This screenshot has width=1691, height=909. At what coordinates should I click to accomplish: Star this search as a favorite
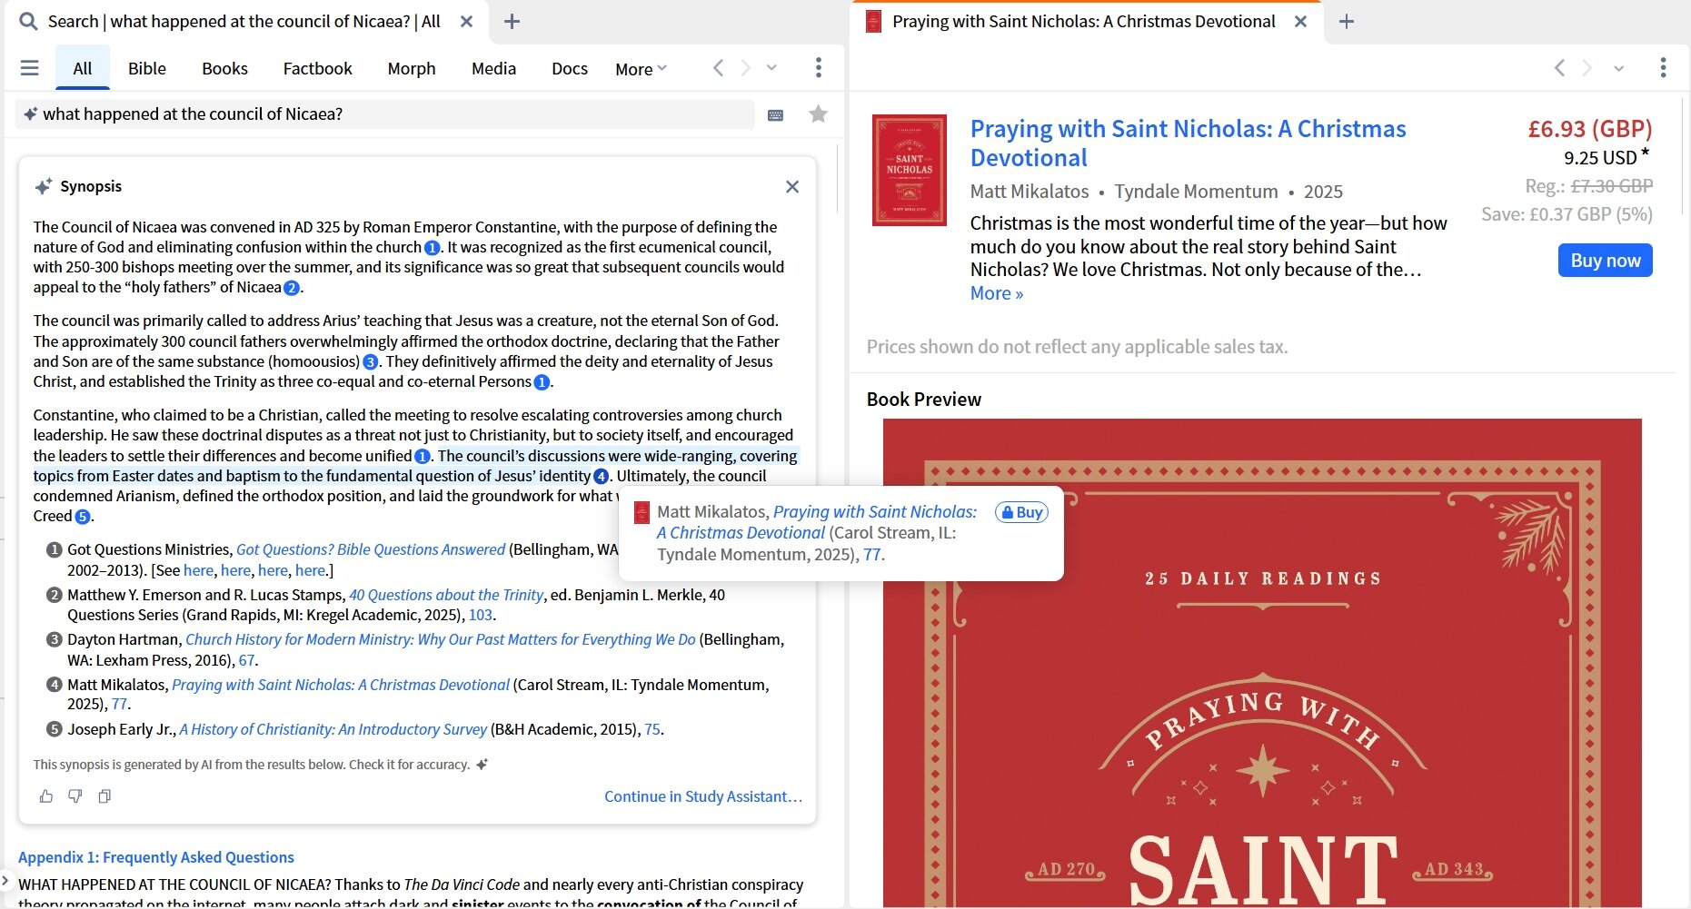click(818, 114)
